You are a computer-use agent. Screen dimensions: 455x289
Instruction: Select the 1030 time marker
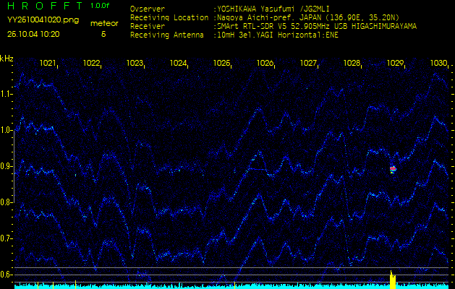[438, 64]
